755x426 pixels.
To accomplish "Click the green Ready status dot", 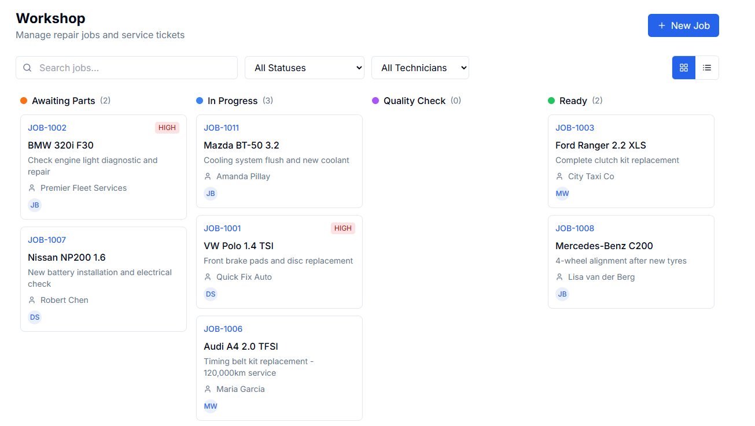I will pyautogui.click(x=551, y=101).
